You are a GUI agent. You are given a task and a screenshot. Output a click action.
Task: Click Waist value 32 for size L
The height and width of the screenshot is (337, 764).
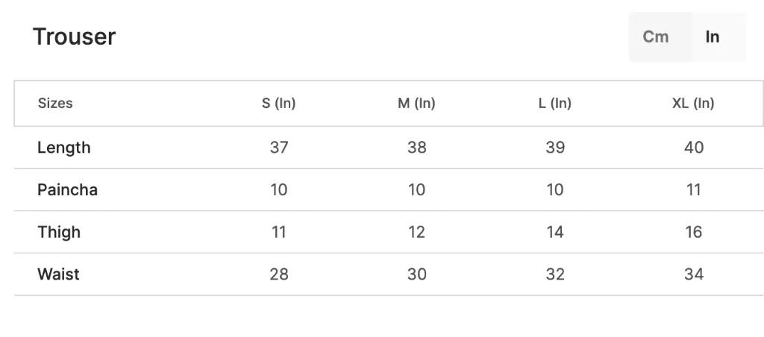[555, 274]
